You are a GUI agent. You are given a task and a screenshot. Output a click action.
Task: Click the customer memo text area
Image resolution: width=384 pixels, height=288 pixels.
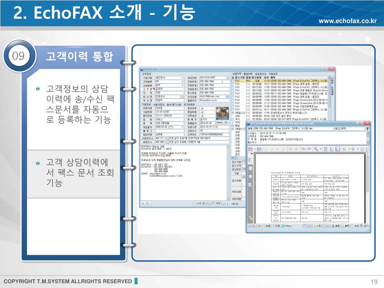[x=184, y=172]
